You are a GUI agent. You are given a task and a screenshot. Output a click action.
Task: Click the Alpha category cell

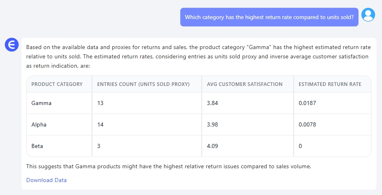[x=39, y=124]
